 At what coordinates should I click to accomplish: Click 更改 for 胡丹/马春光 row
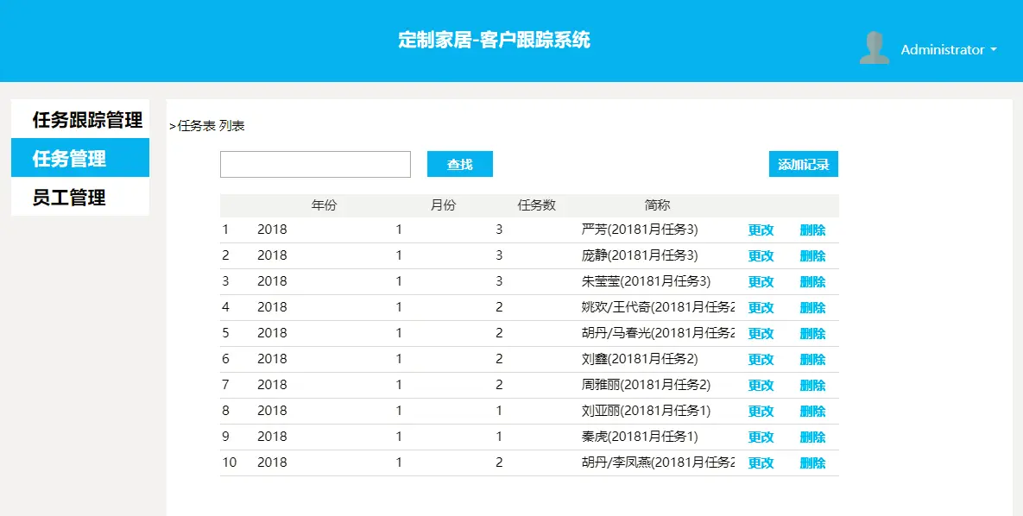pos(761,333)
